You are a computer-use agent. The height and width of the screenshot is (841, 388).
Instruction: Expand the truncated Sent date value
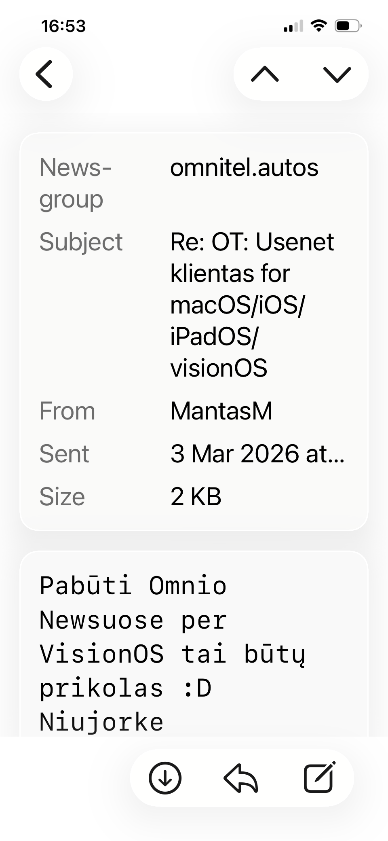257,453
